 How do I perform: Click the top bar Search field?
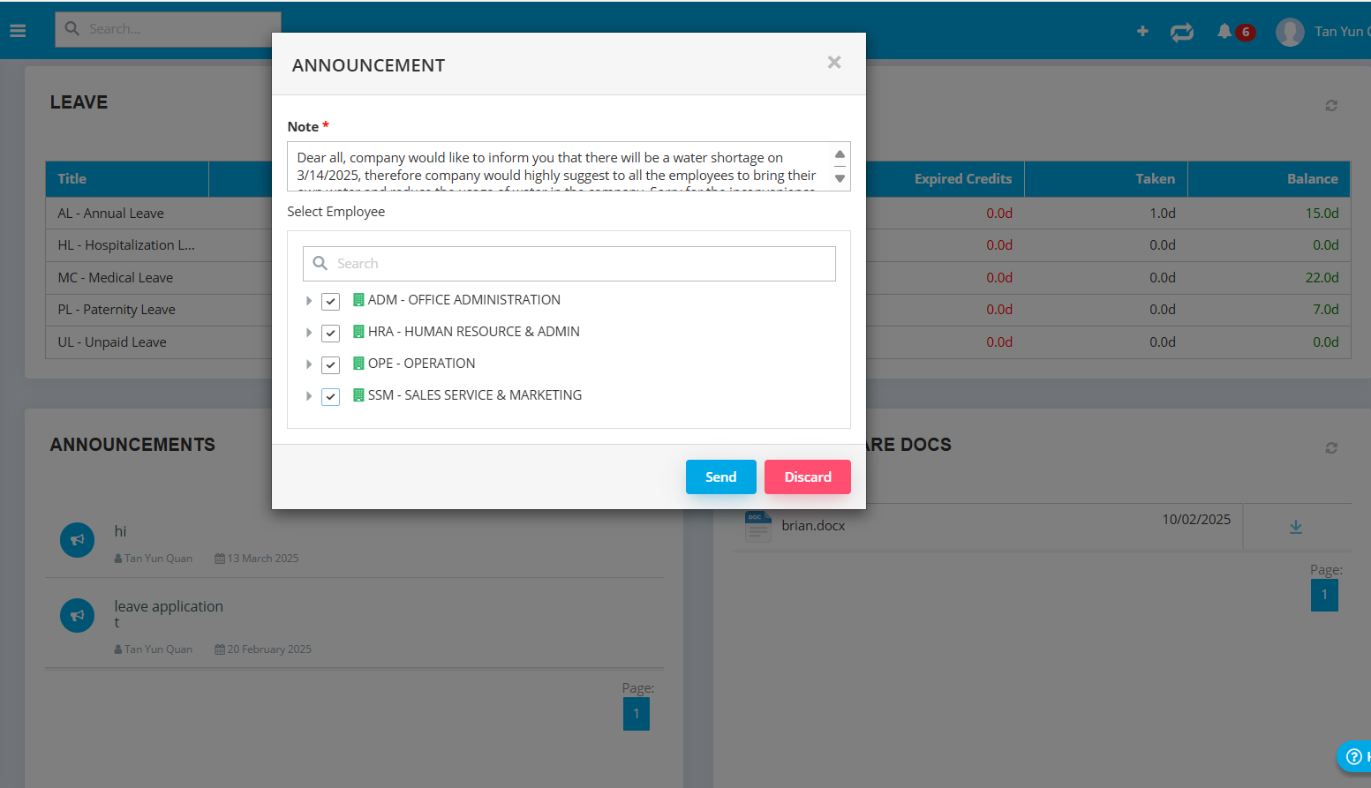(168, 29)
